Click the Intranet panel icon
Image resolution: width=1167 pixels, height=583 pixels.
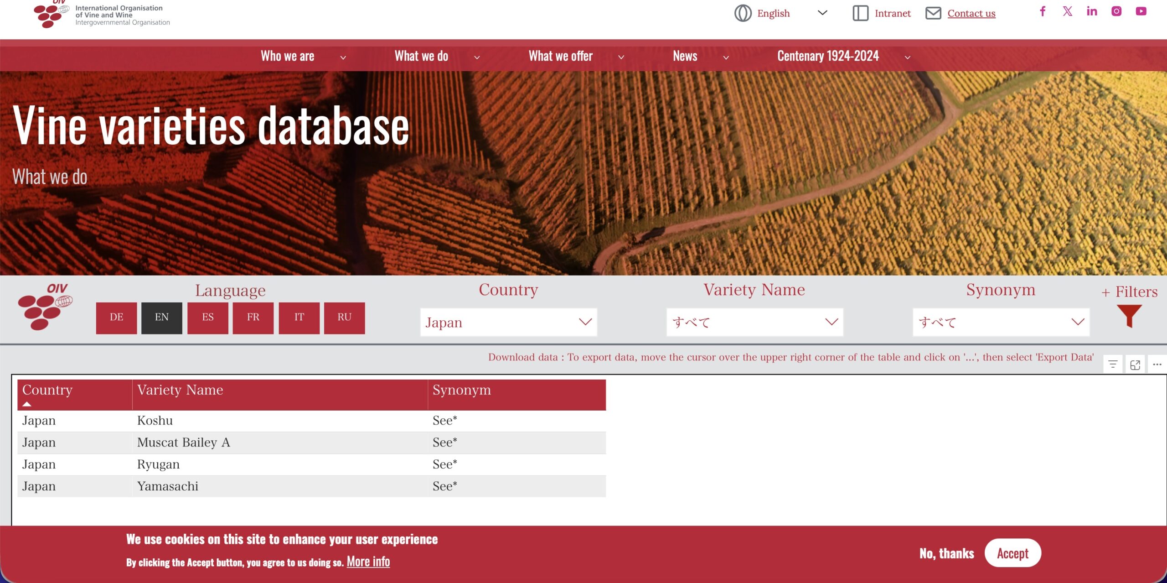click(860, 13)
